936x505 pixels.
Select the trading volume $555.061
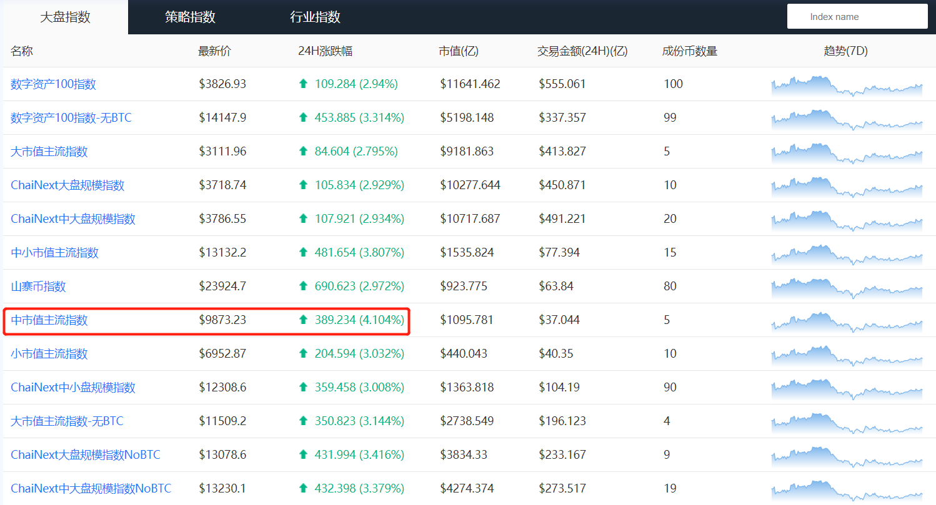pyautogui.click(x=562, y=84)
